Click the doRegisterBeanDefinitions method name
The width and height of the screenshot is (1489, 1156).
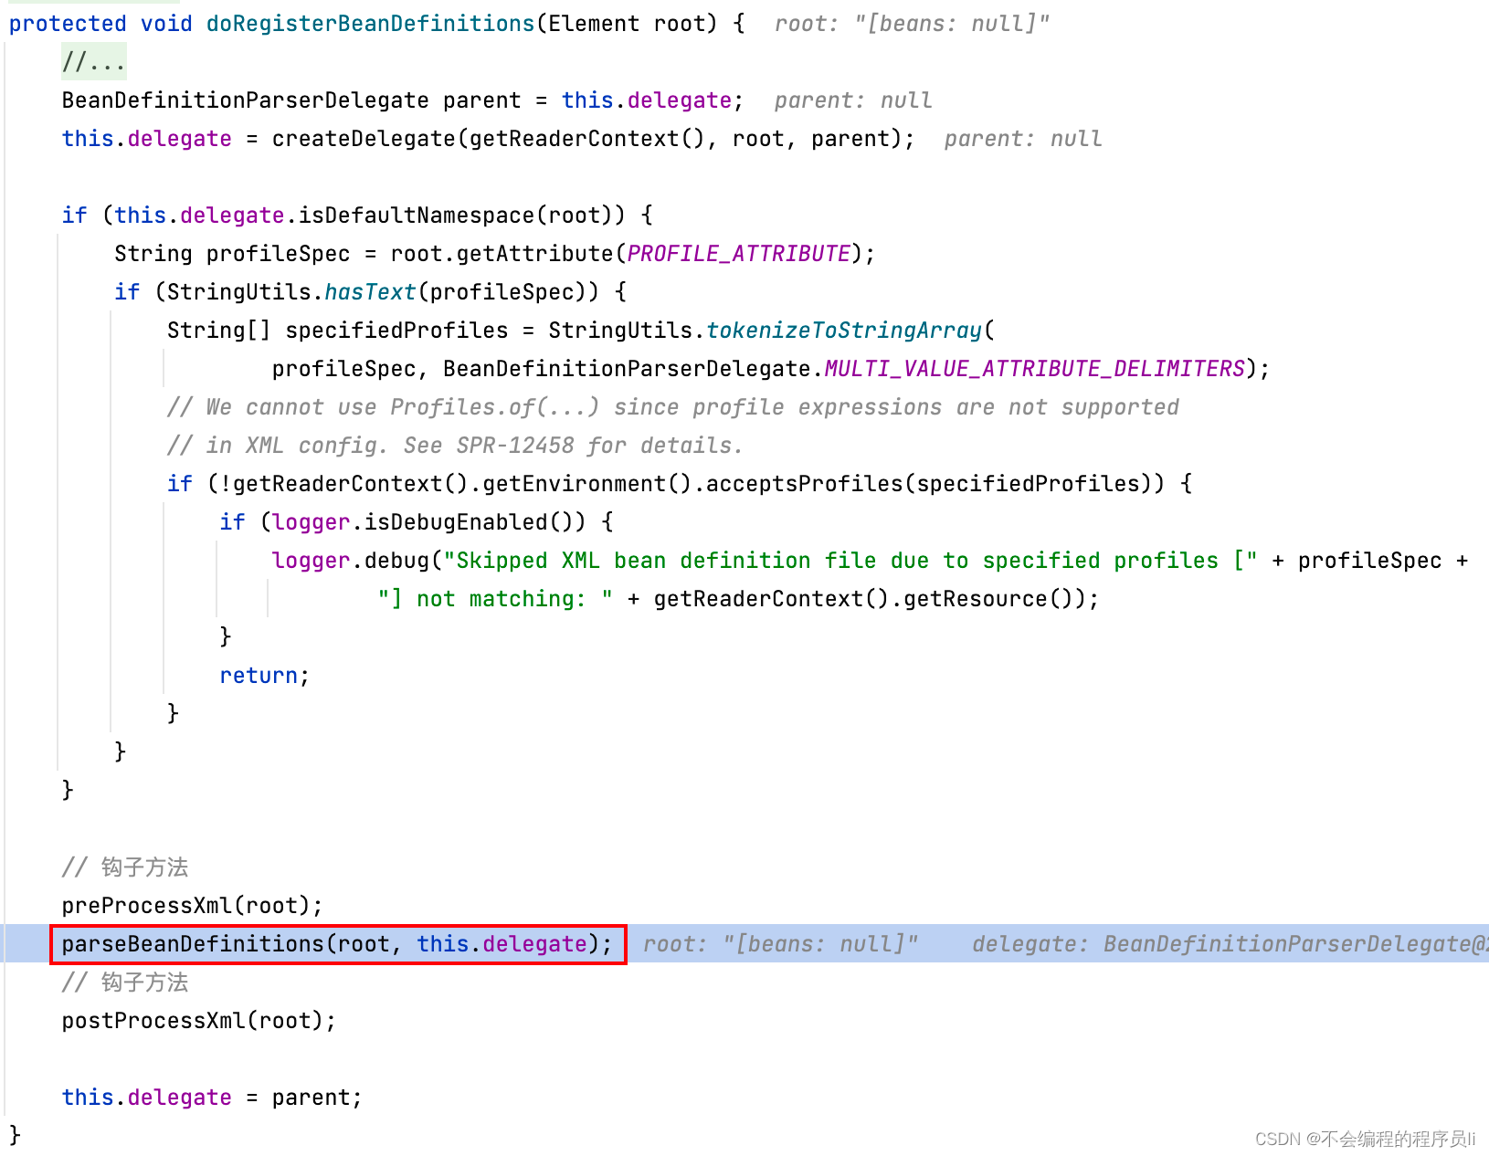(x=370, y=24)
